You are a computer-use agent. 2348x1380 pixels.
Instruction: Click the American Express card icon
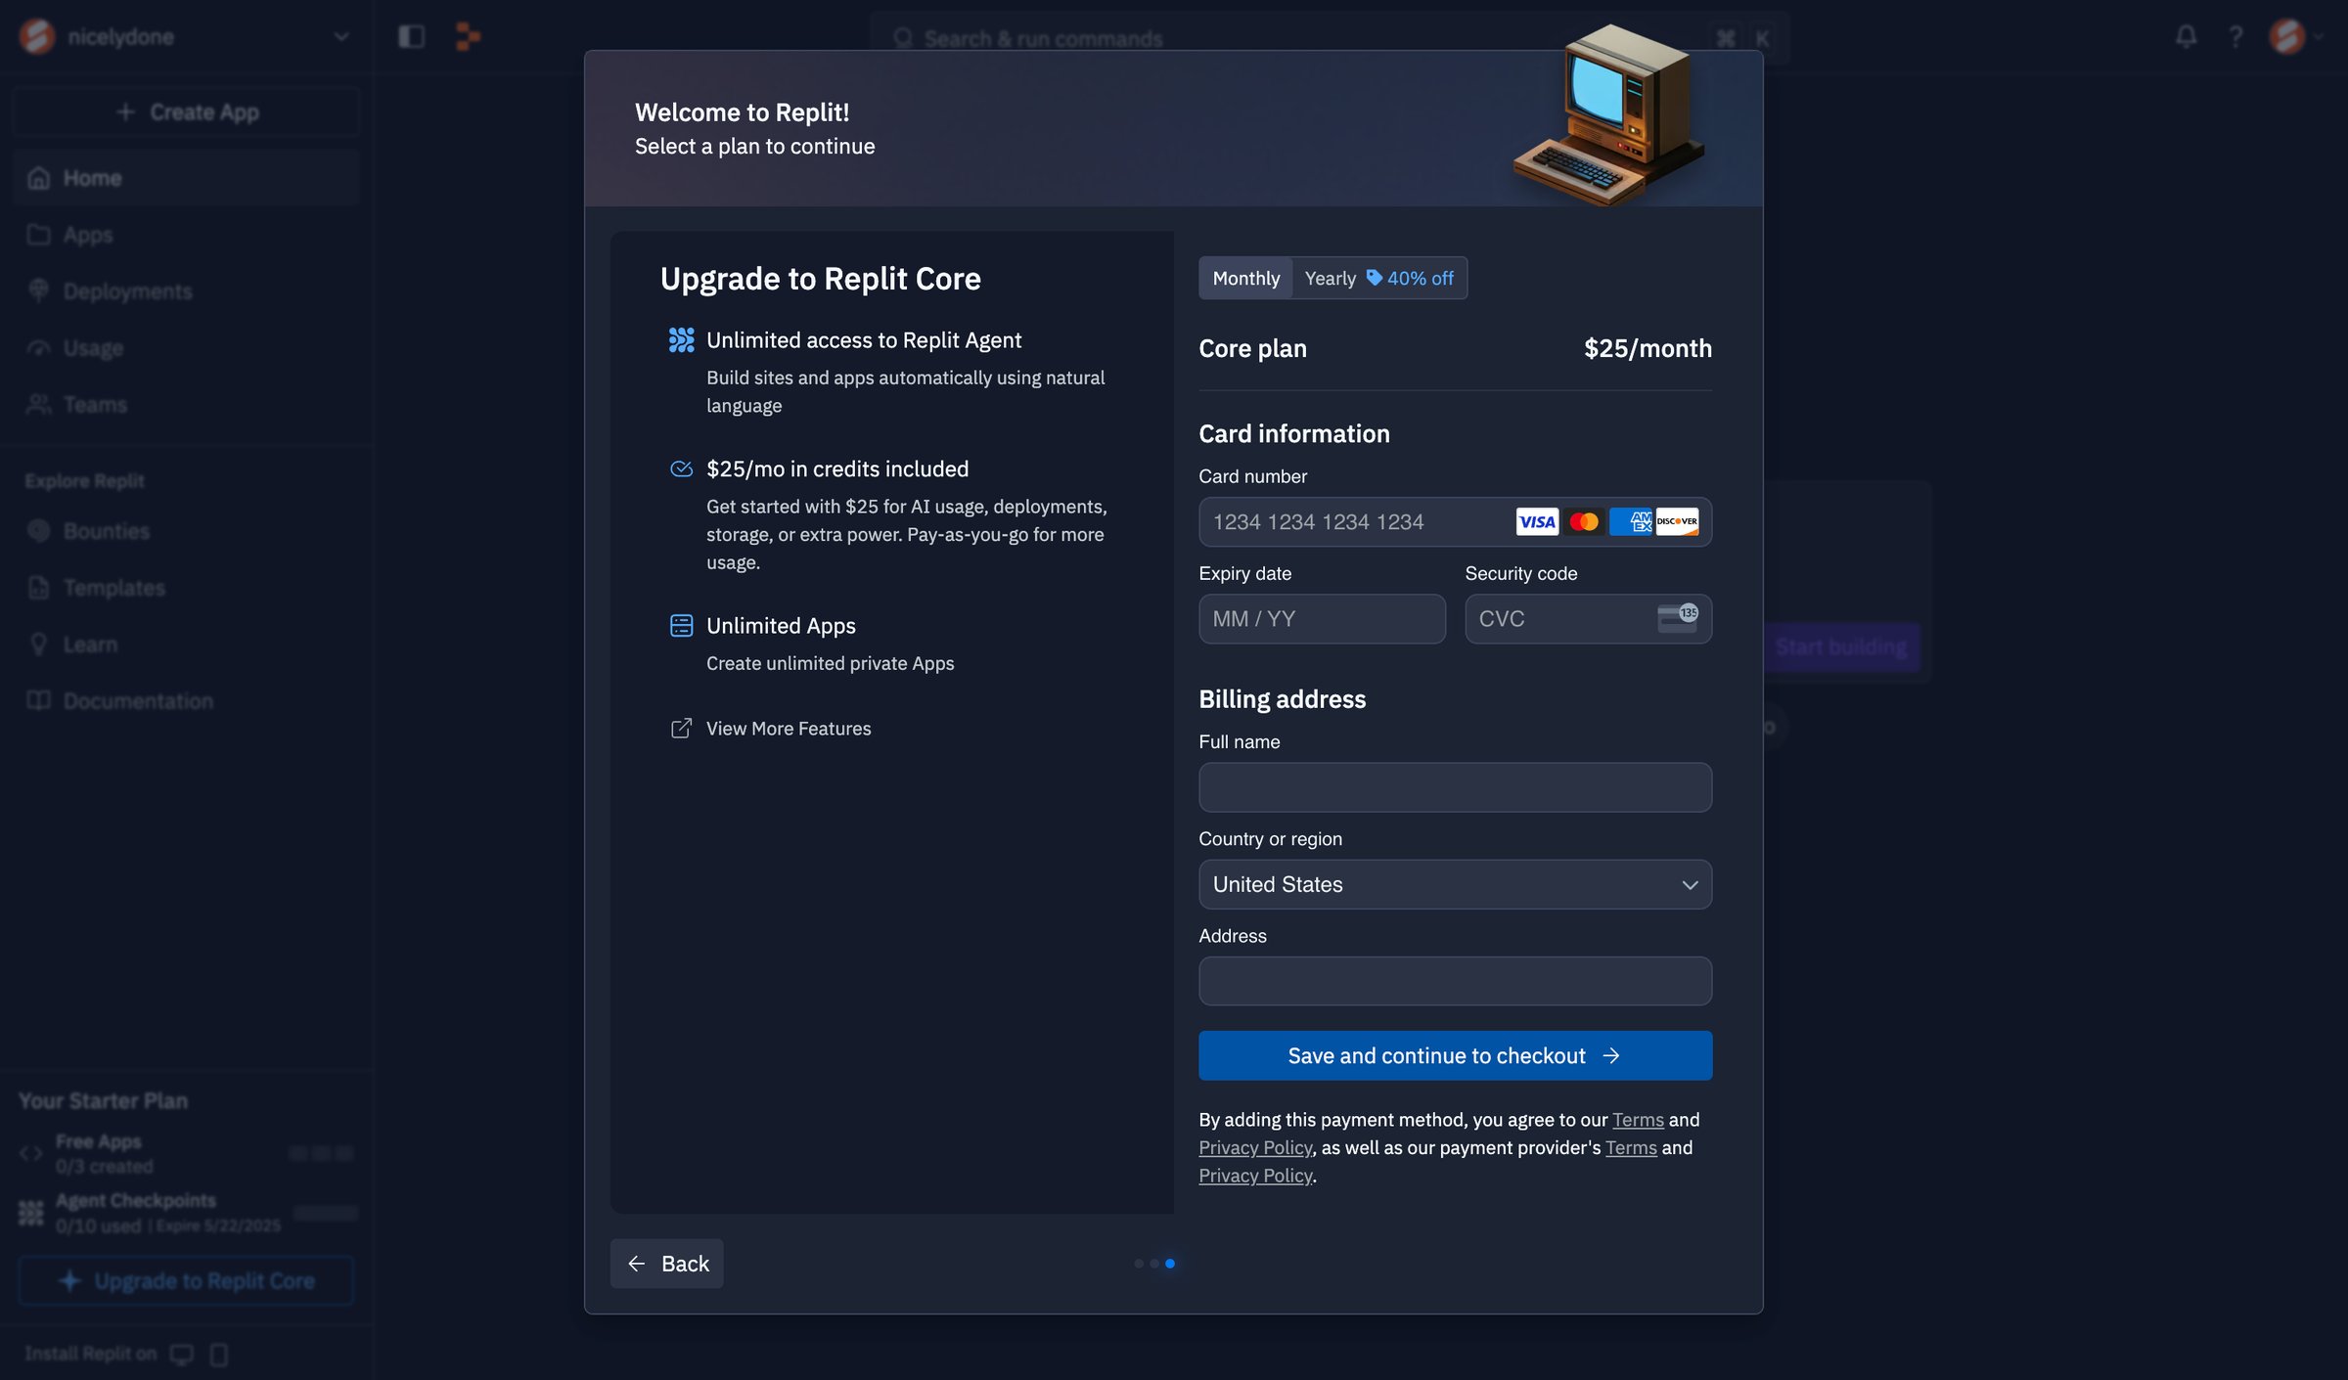point(1631,522)
